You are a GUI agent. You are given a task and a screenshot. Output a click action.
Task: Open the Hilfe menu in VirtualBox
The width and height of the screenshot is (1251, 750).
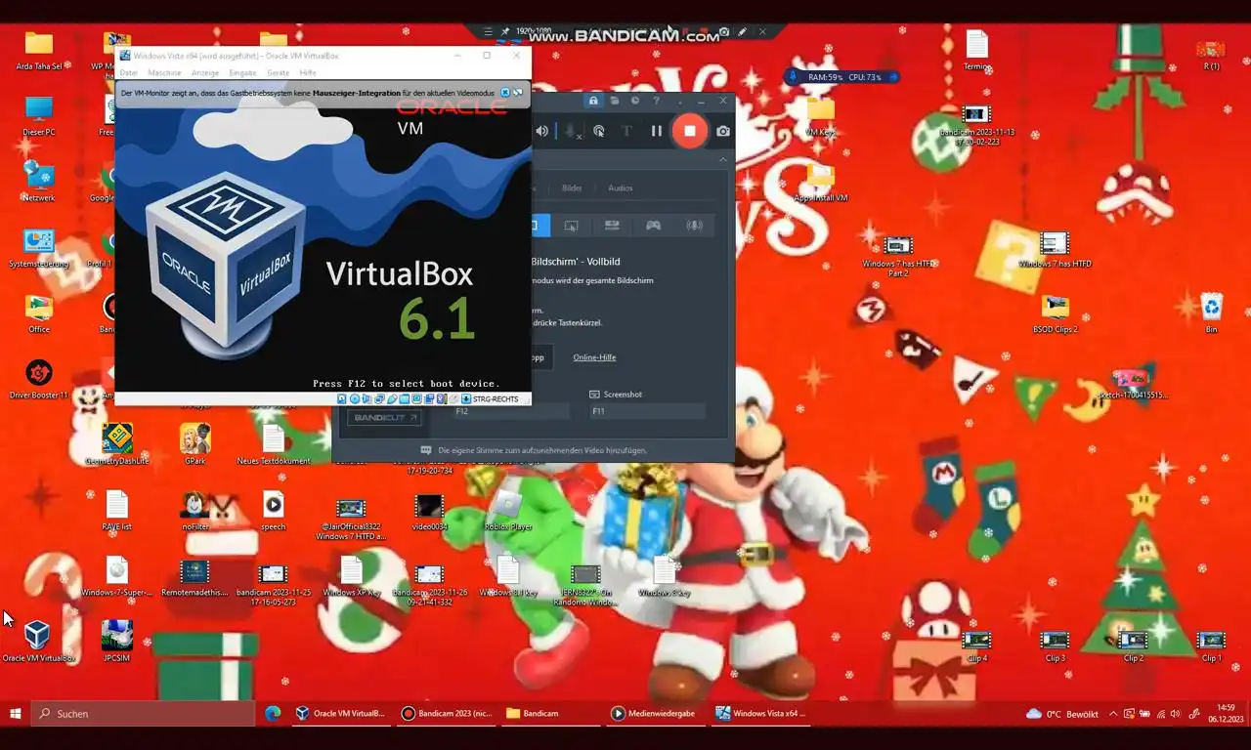(x=308, y=73)
